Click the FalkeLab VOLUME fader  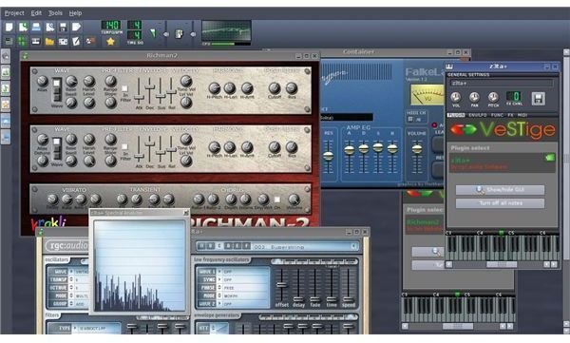coord(417,149)
